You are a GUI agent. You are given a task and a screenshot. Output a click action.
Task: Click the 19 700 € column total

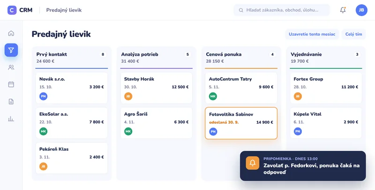tap(300, 61)
